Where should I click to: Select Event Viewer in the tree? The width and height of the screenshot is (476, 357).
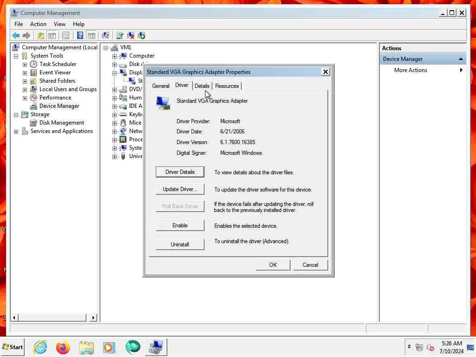(55, 72)
